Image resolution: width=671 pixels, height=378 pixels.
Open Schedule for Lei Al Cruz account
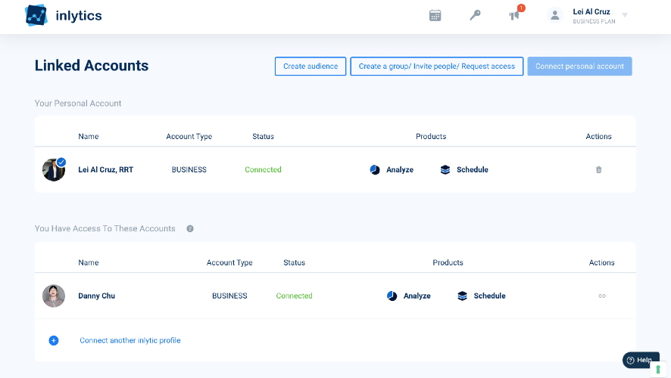pos(464,170)
